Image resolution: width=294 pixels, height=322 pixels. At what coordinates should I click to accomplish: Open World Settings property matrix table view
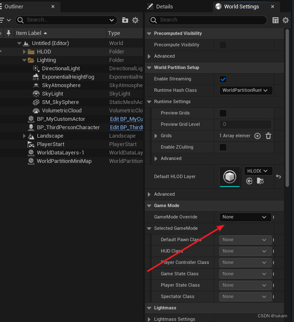coord(276,20)
